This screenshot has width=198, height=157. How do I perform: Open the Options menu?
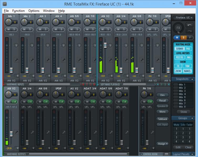[x=34, y=11]
